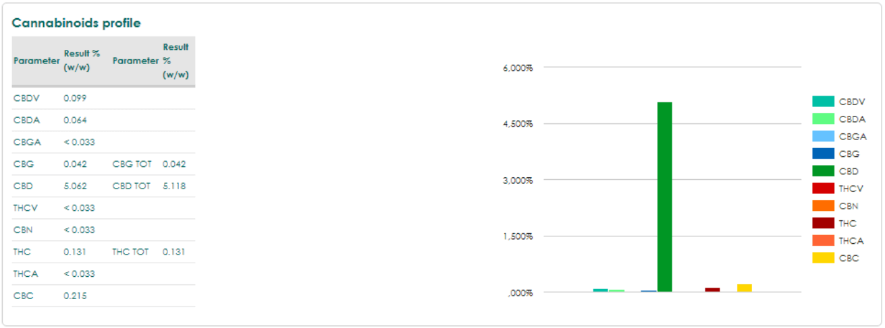Image resolution: width=885 pixels, height=328 pixels.
Task: Click the dark red THC bar
Action: [712, 290]
